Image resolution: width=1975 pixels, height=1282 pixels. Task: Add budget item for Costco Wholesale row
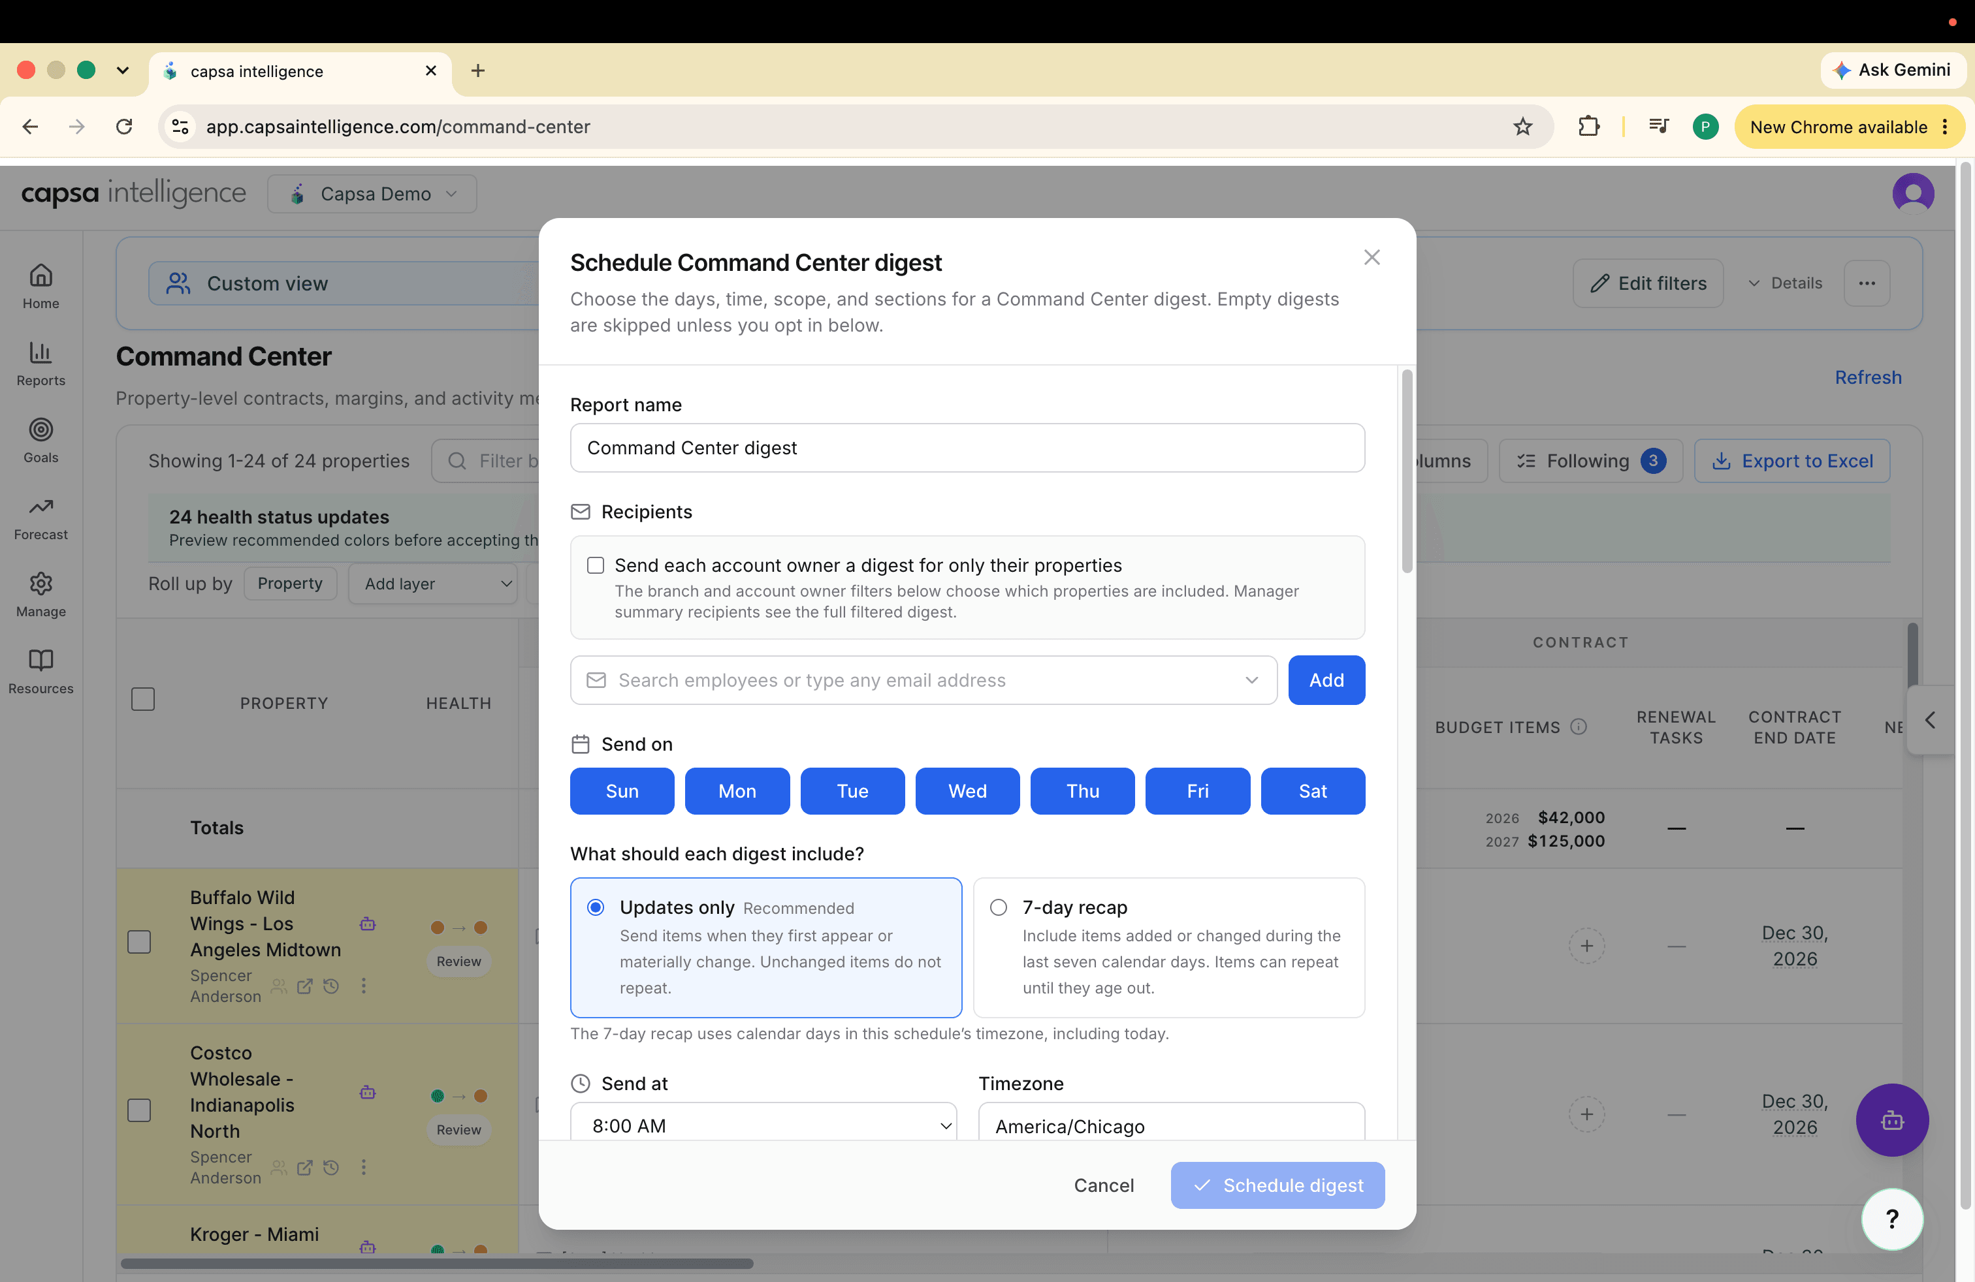[1586, 1114]
